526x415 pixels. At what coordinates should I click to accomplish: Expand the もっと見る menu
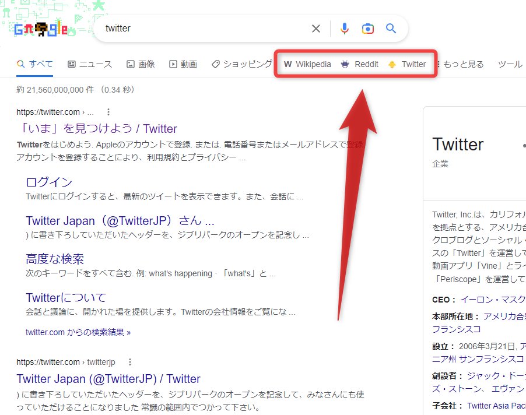460,64
